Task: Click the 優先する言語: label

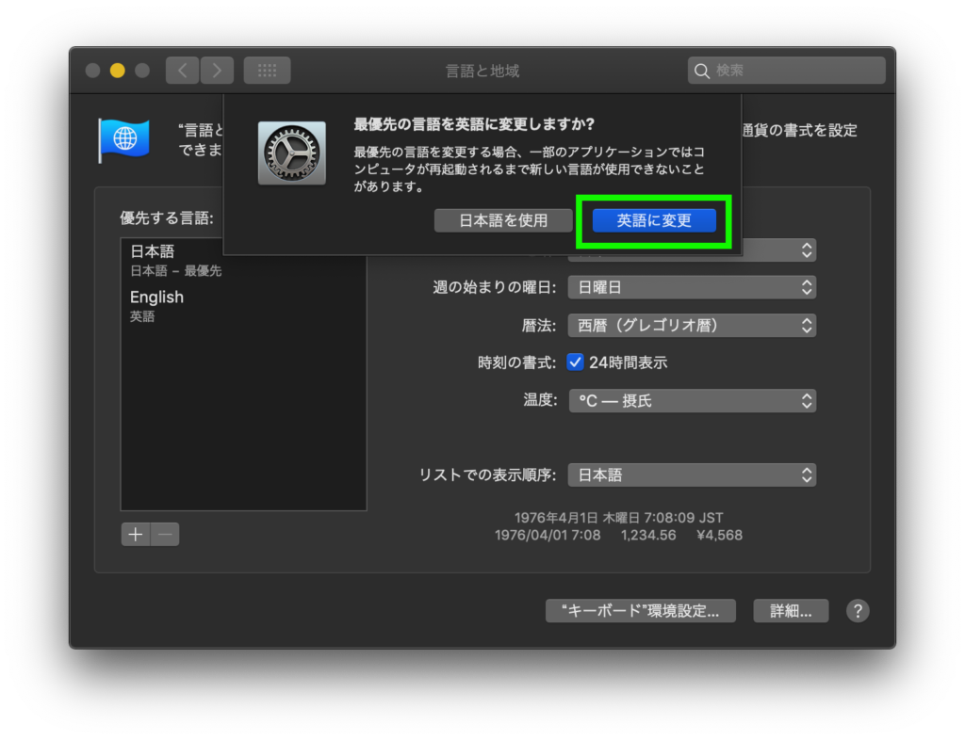Action: pos(167,218)
